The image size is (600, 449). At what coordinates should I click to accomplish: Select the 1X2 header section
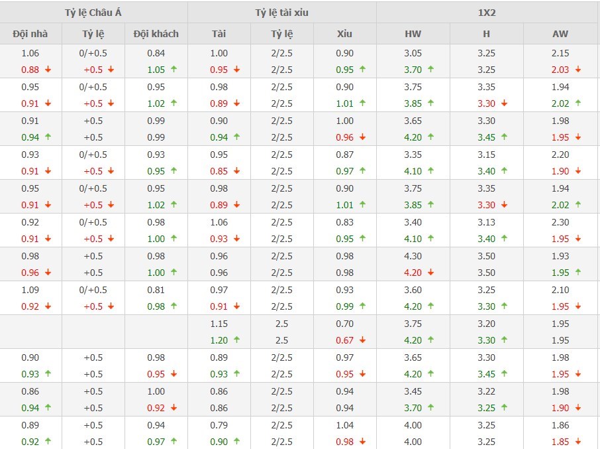click(x=487, y=13)
